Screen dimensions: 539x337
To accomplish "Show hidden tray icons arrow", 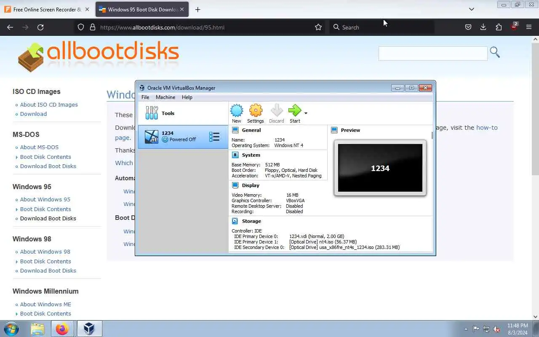I will [x=466, y=329].
